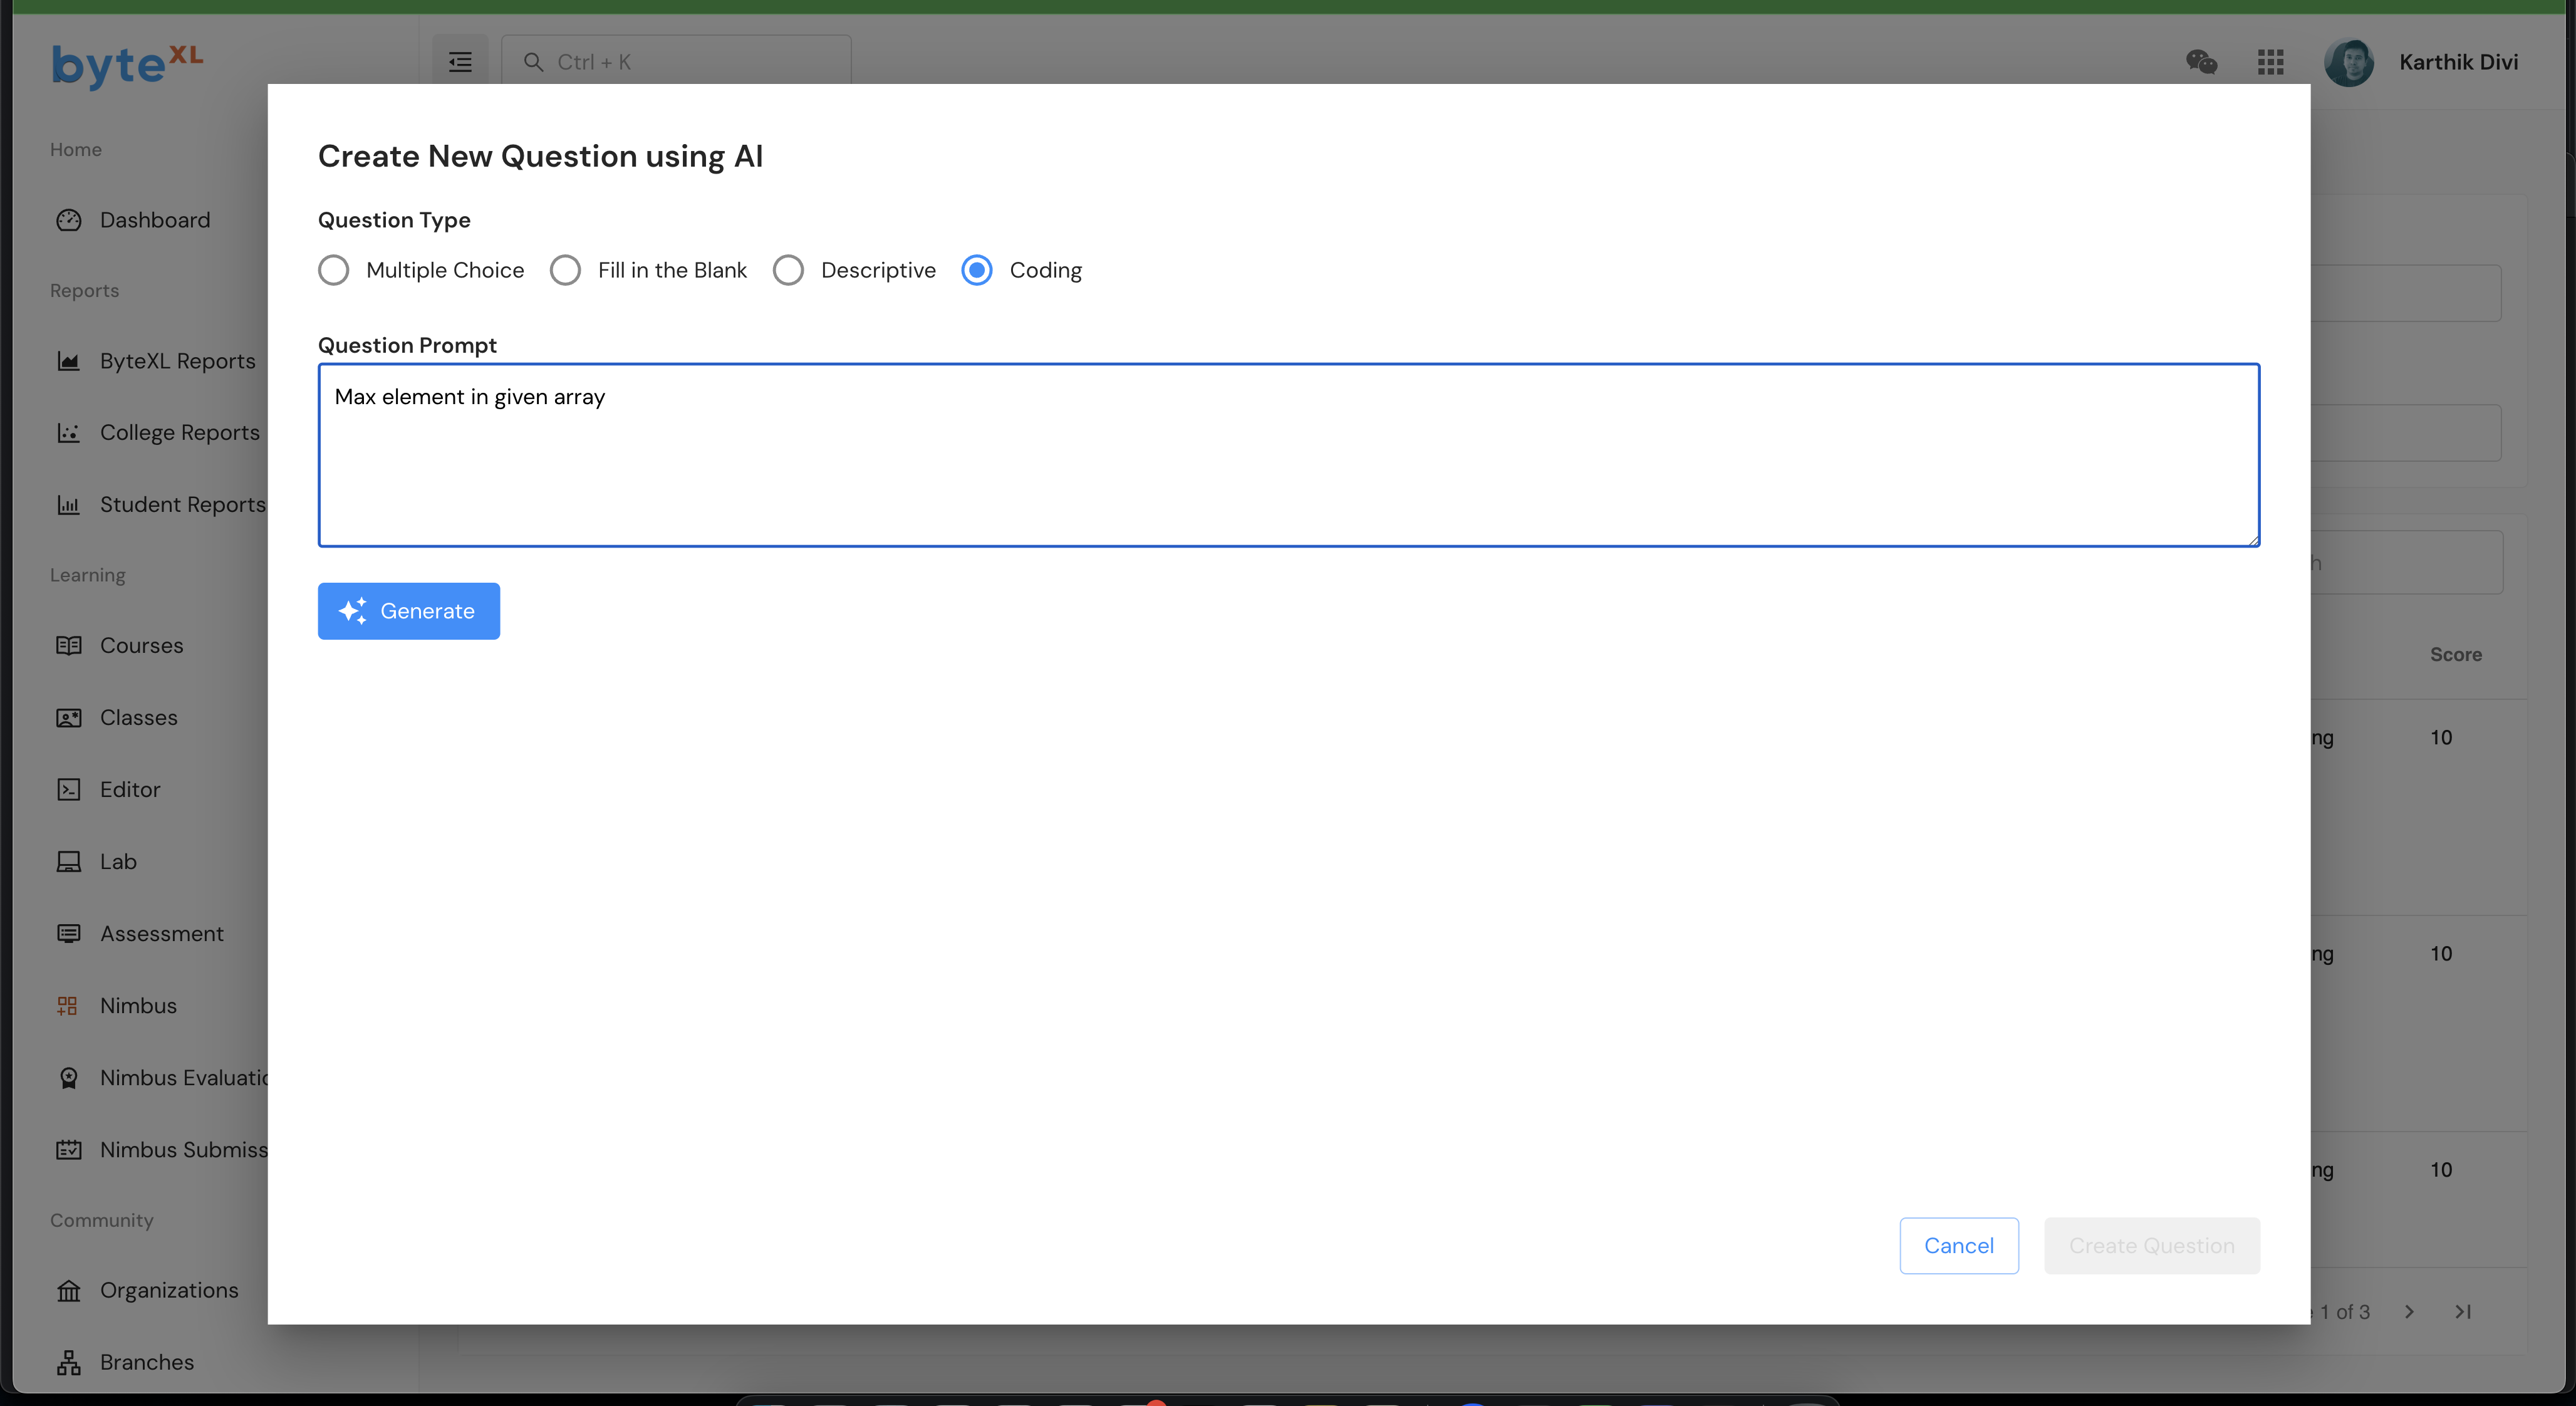The image size is (2576, 1406).
Task: Click Karthik Divi profile avatar
Action: (2348, 62)
